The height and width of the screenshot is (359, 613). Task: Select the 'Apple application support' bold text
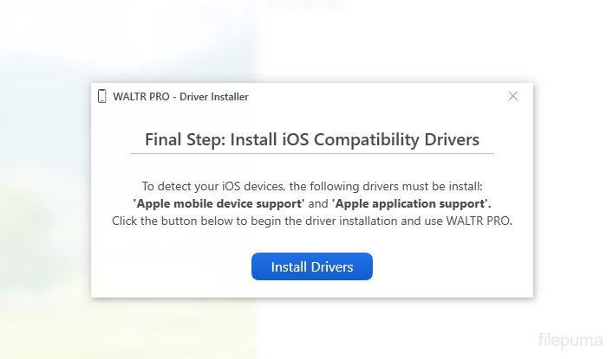[x=411, y=203]
